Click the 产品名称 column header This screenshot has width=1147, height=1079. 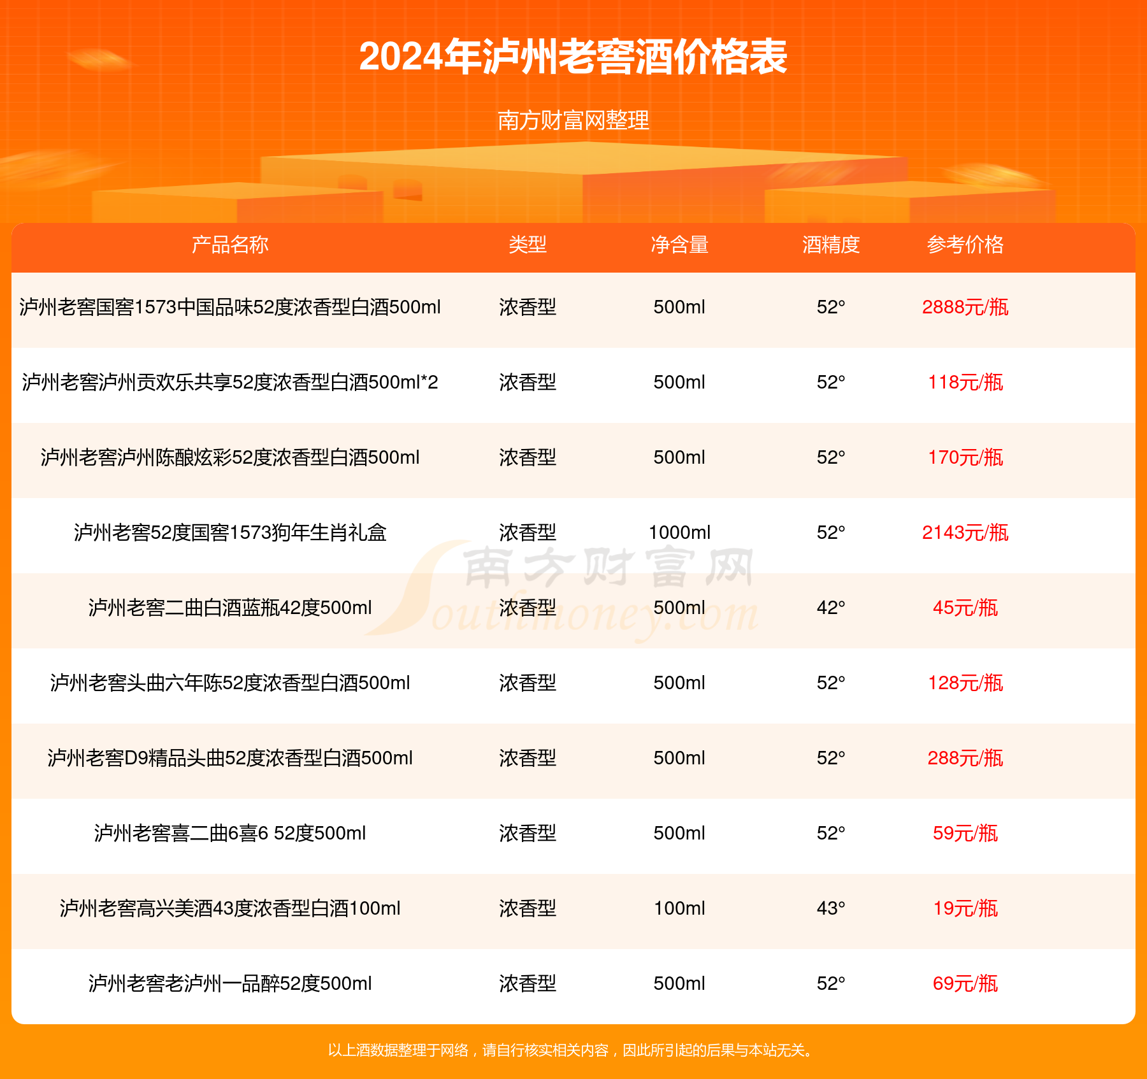coord(230,245)
